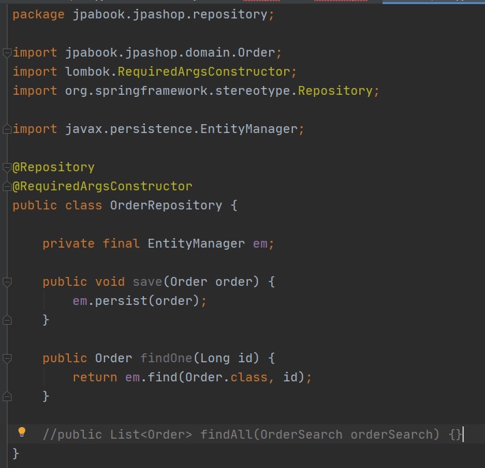This screenshot has height=468, width=485.
Task: Place cursor in "jpabook.jpashop.repository" package name
Action: 170,15
